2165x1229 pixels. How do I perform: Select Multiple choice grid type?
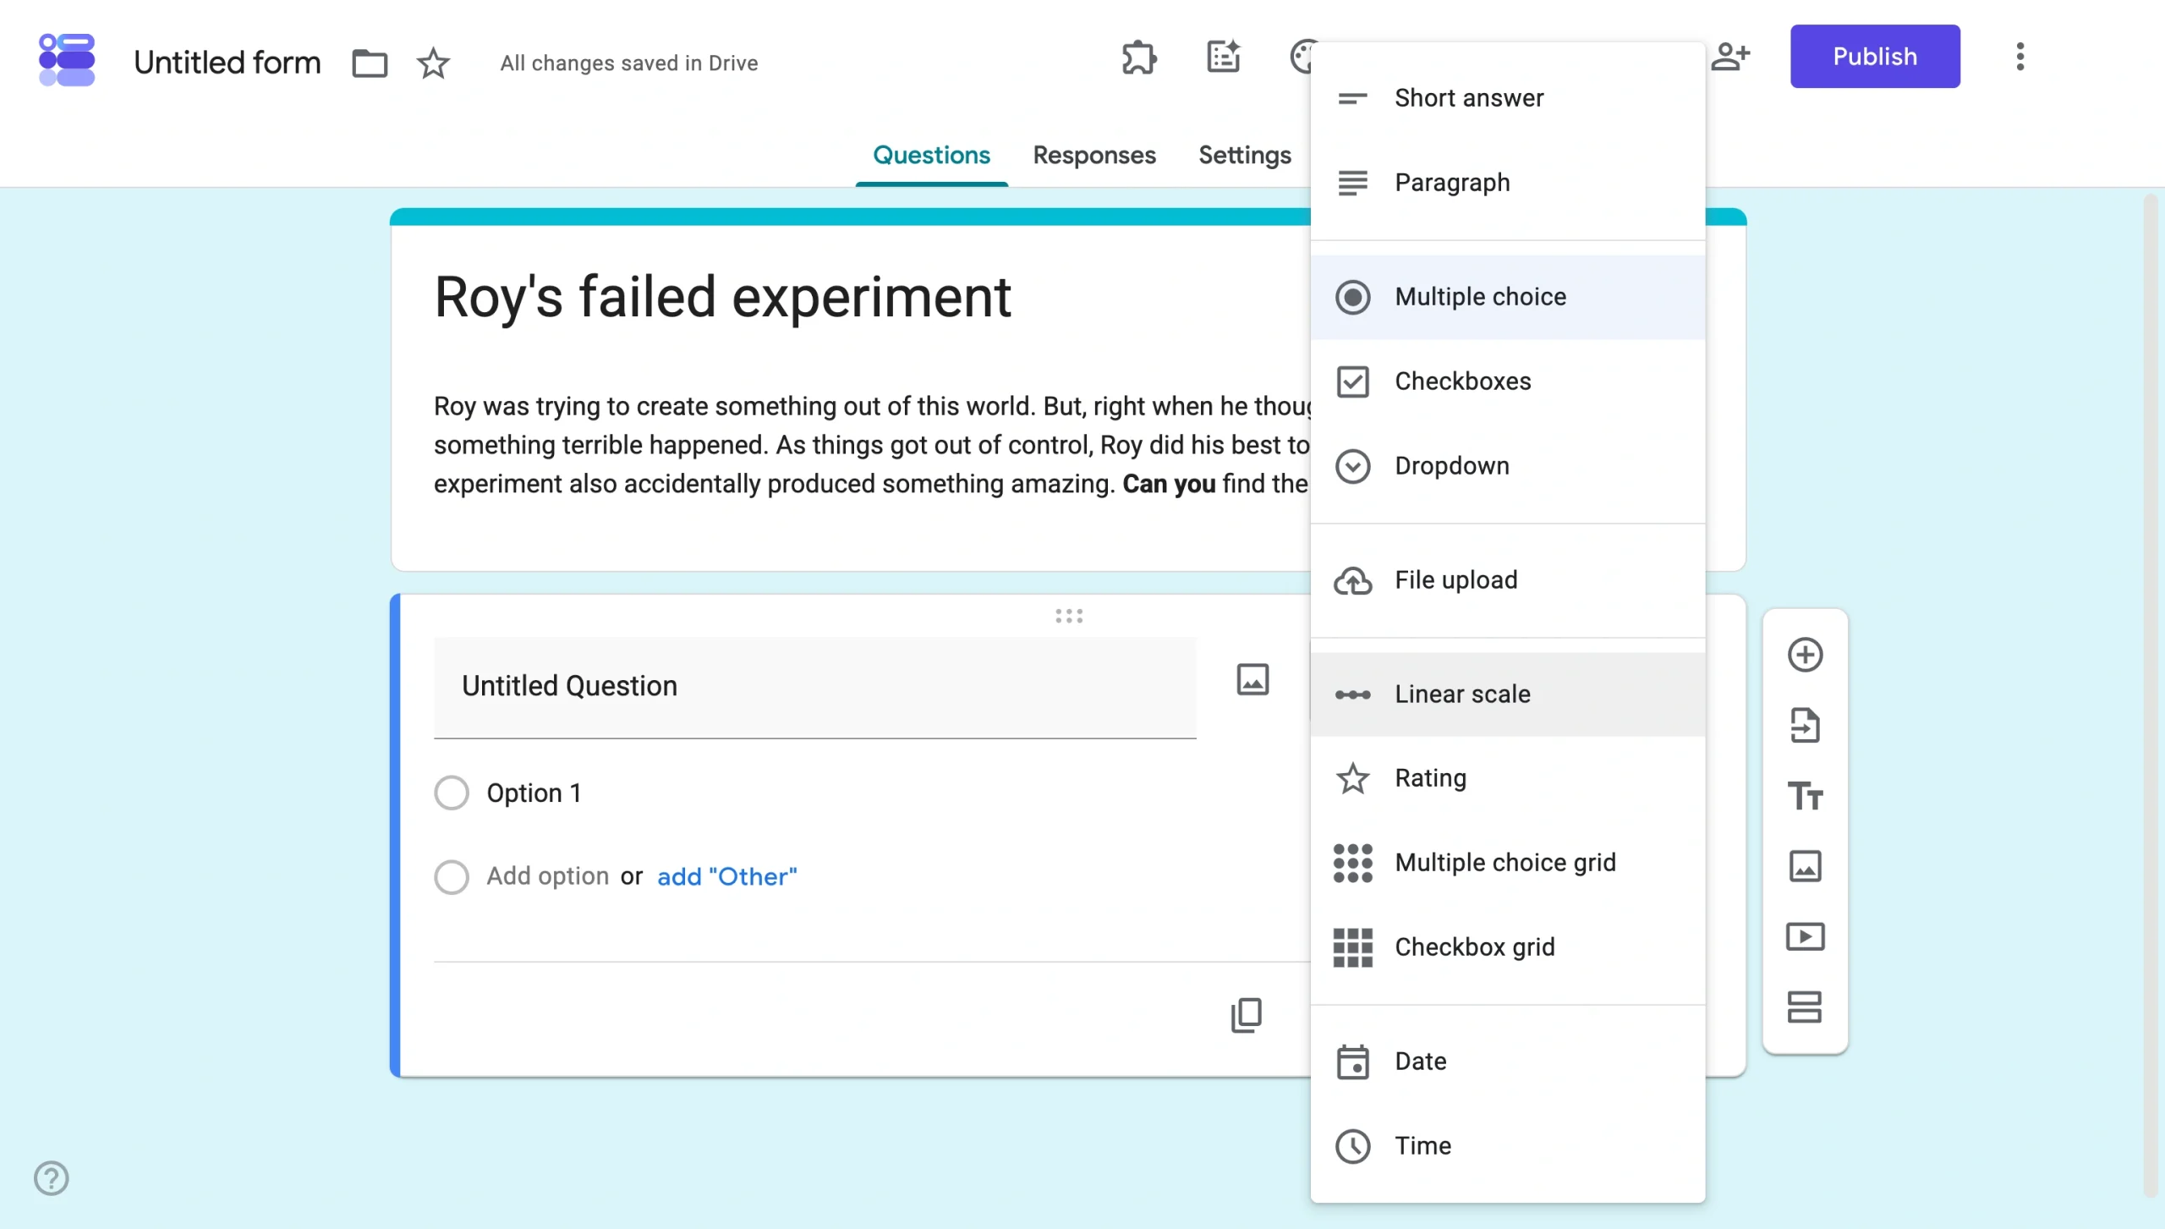[1508, 863]
